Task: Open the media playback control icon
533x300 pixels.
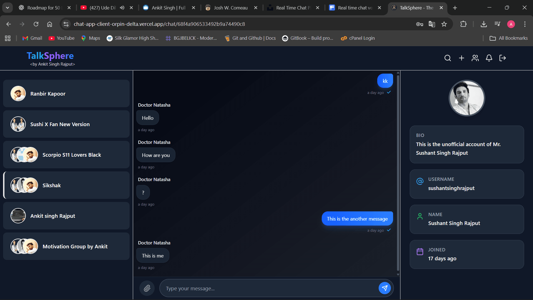Action: pyautogui.click(x=497, y=24)
